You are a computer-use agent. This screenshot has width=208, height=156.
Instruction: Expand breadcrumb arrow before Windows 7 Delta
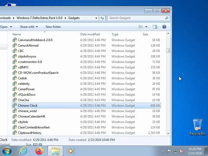14,18
